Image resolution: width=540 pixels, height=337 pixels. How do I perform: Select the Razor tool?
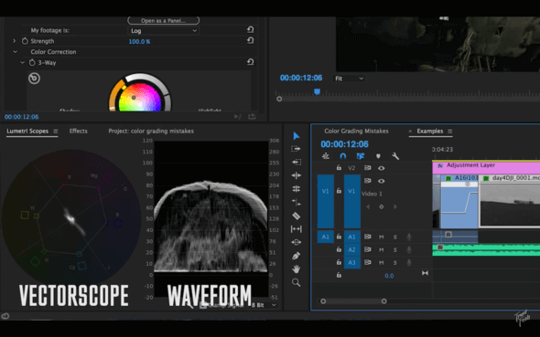tap(297, 216)
